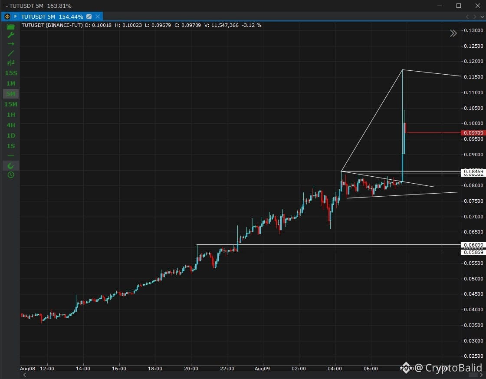Click the -3.12 % change value

pyautogui.click(x=251, y=25)
